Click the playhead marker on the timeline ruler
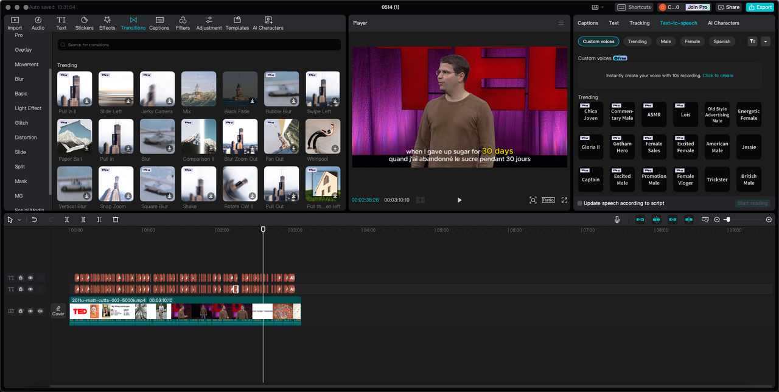Image resolution: width=779 pixels, height=392 pixels. click(264, 229)
